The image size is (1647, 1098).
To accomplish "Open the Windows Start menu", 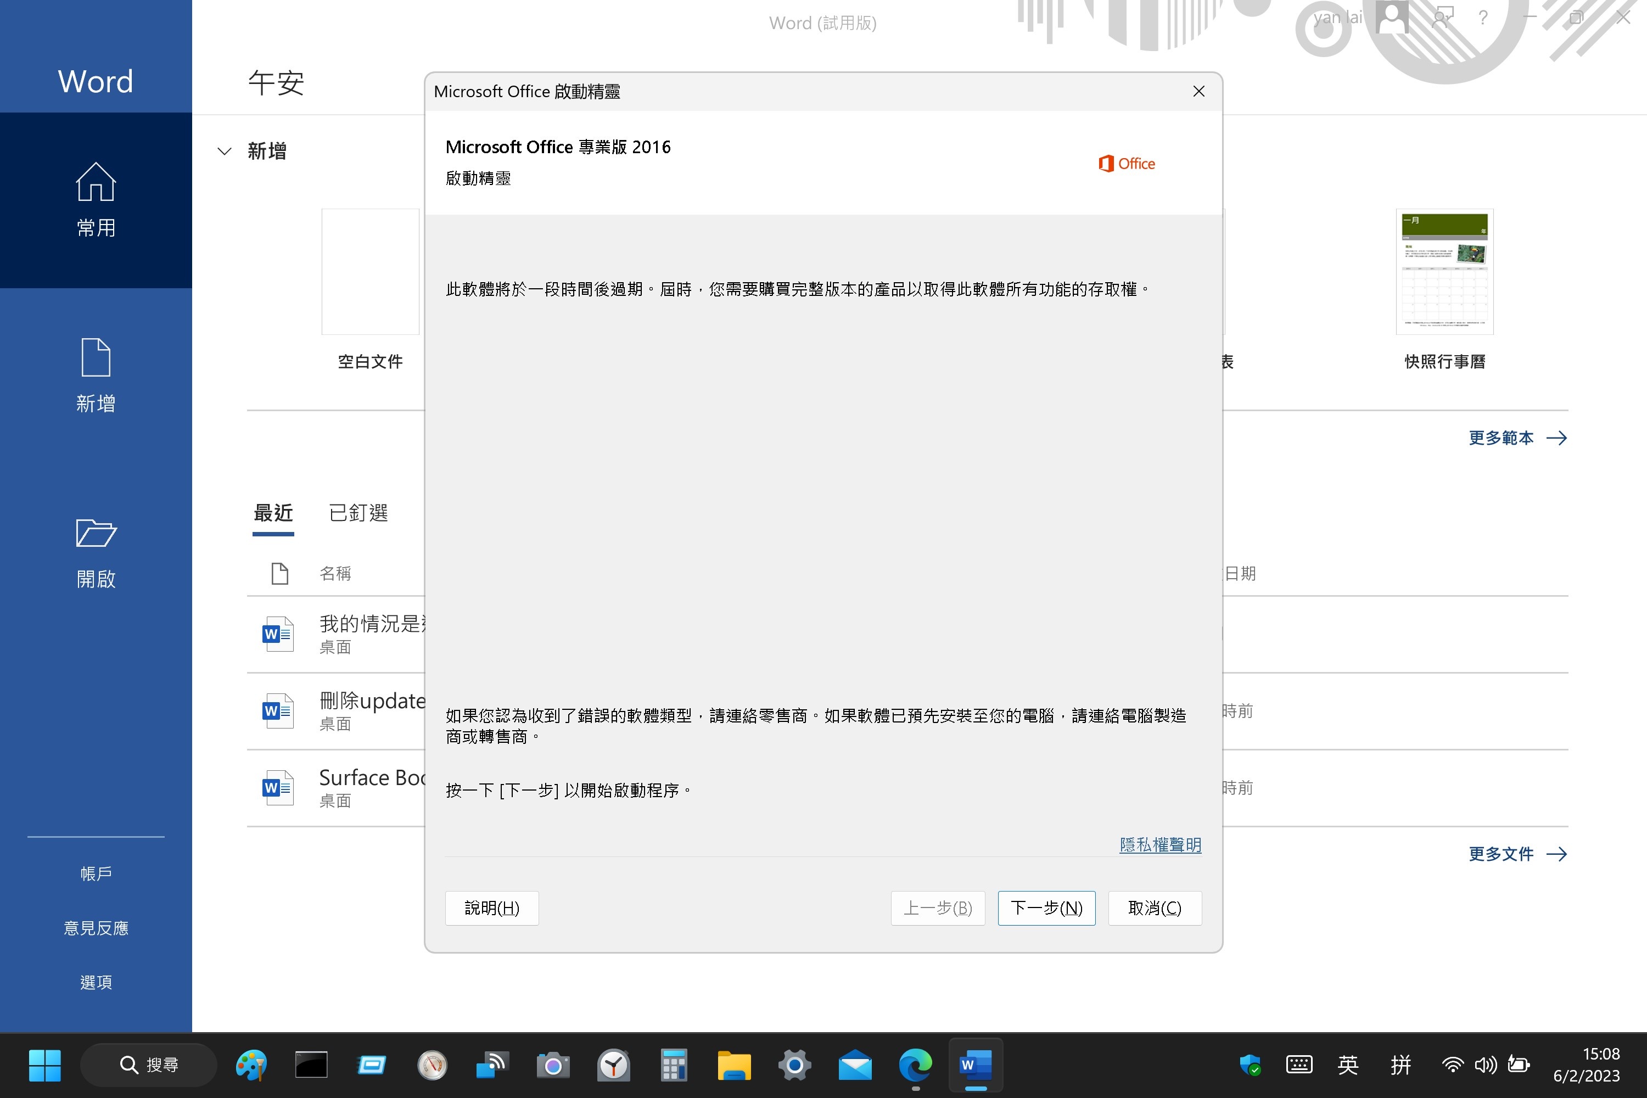I will tap(45, 1065).
